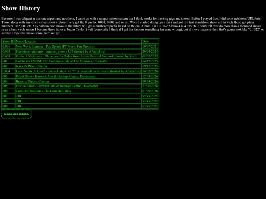Select the date 14/02/2026
Viewport: 266px width, 199px height.
pyautogui.click(x=150, y=71)
